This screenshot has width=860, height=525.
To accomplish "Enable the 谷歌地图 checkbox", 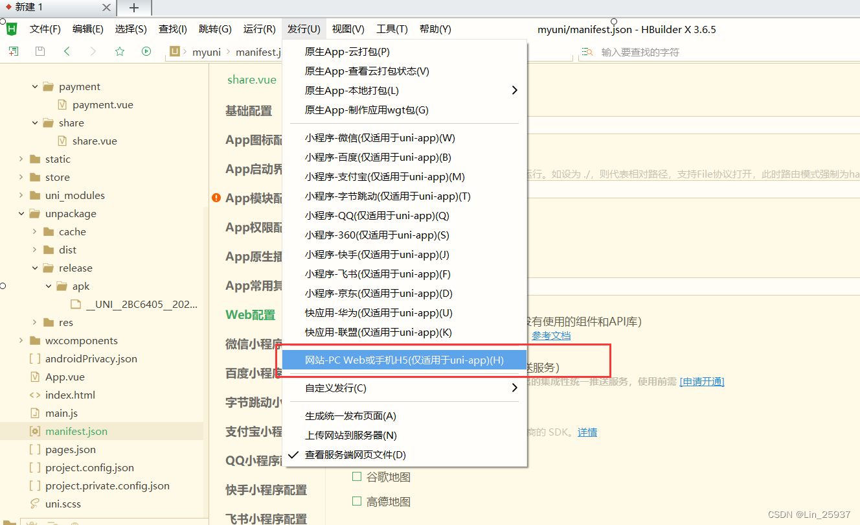I will (357, 476).
